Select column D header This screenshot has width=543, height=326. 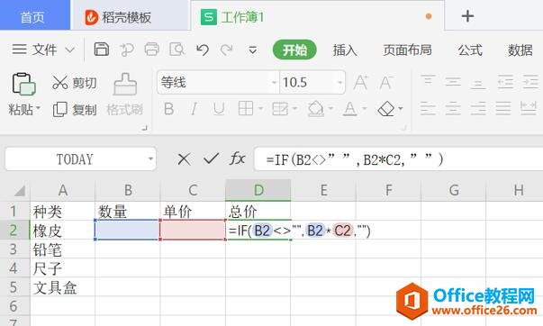[x=258, y=190]
